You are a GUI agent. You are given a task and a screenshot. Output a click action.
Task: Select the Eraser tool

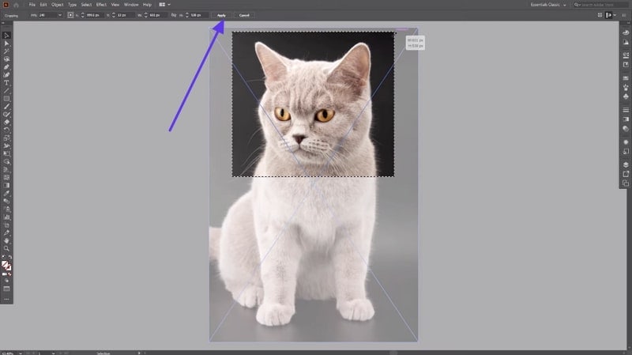[x=6, y=123]
